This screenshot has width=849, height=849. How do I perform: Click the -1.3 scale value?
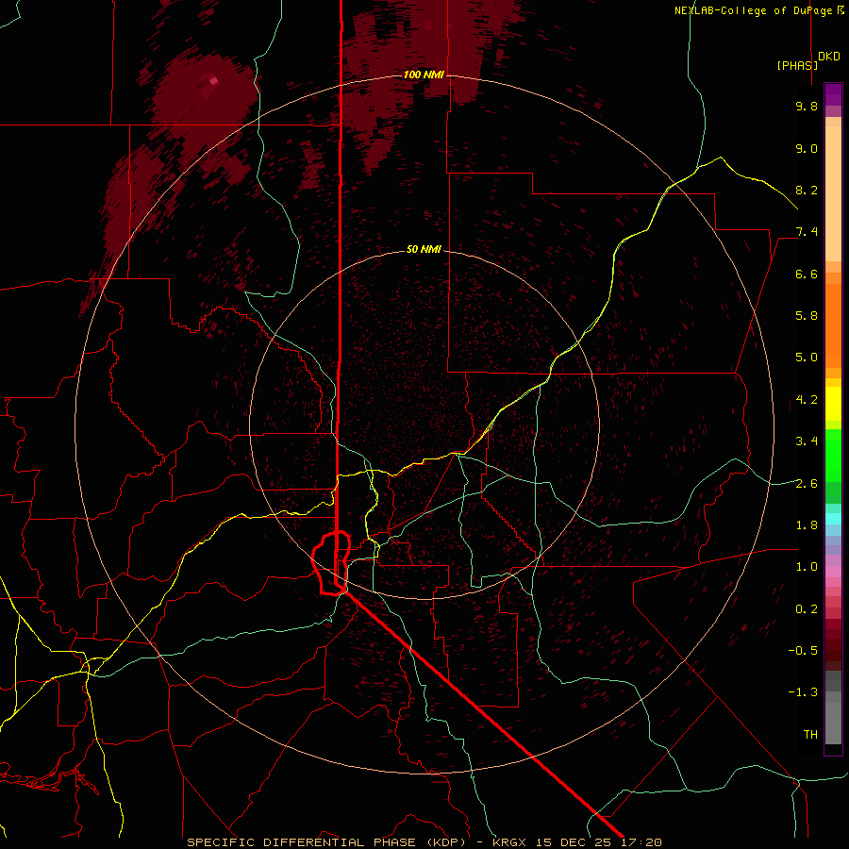click(x=803, y=692)
